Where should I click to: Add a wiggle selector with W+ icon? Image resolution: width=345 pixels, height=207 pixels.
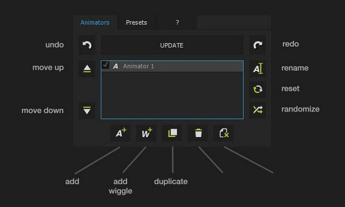coord(146,133)
